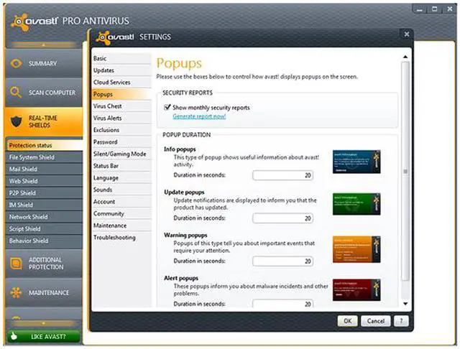The width and height of the screenshot is (460, 349).
Task: Open the Exclusions settings section
Action: coord(121,130)
